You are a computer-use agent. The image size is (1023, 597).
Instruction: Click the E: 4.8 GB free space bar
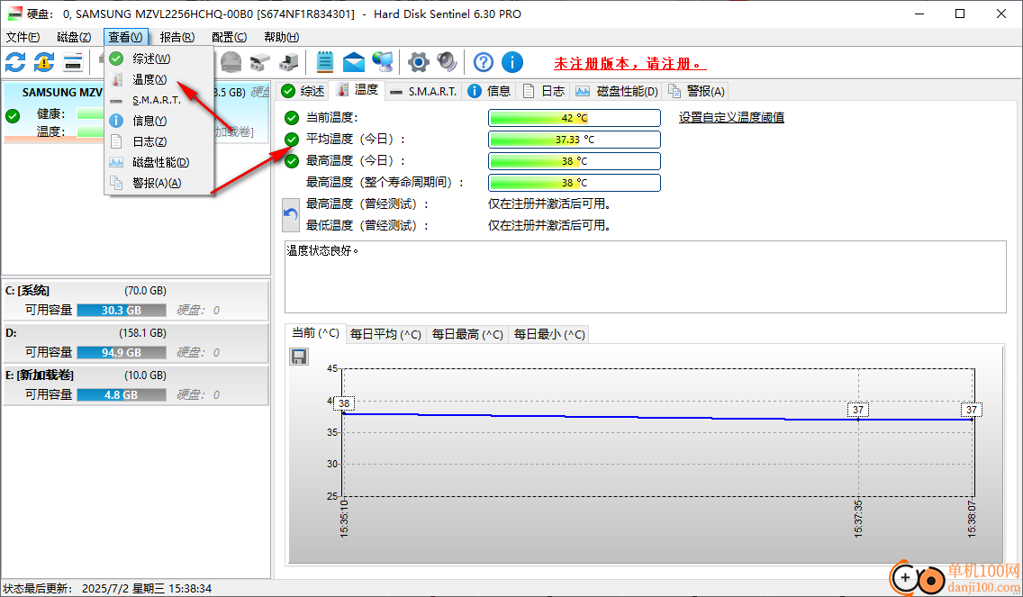122,395
